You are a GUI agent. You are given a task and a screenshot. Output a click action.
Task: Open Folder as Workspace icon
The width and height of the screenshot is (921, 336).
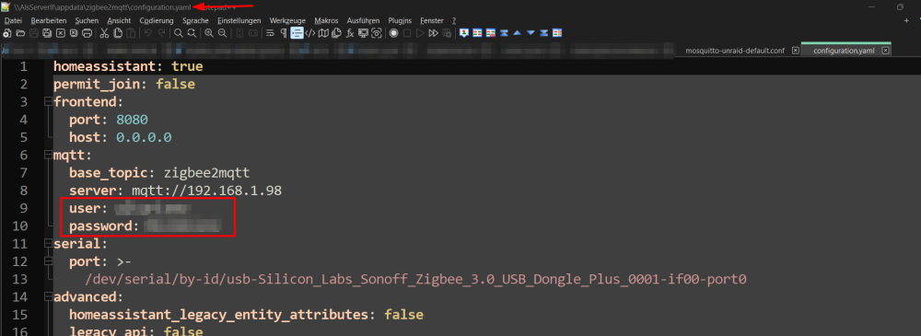pos(363,33)
